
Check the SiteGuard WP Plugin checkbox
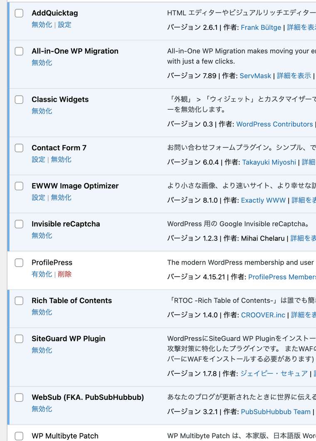point(19,338)
